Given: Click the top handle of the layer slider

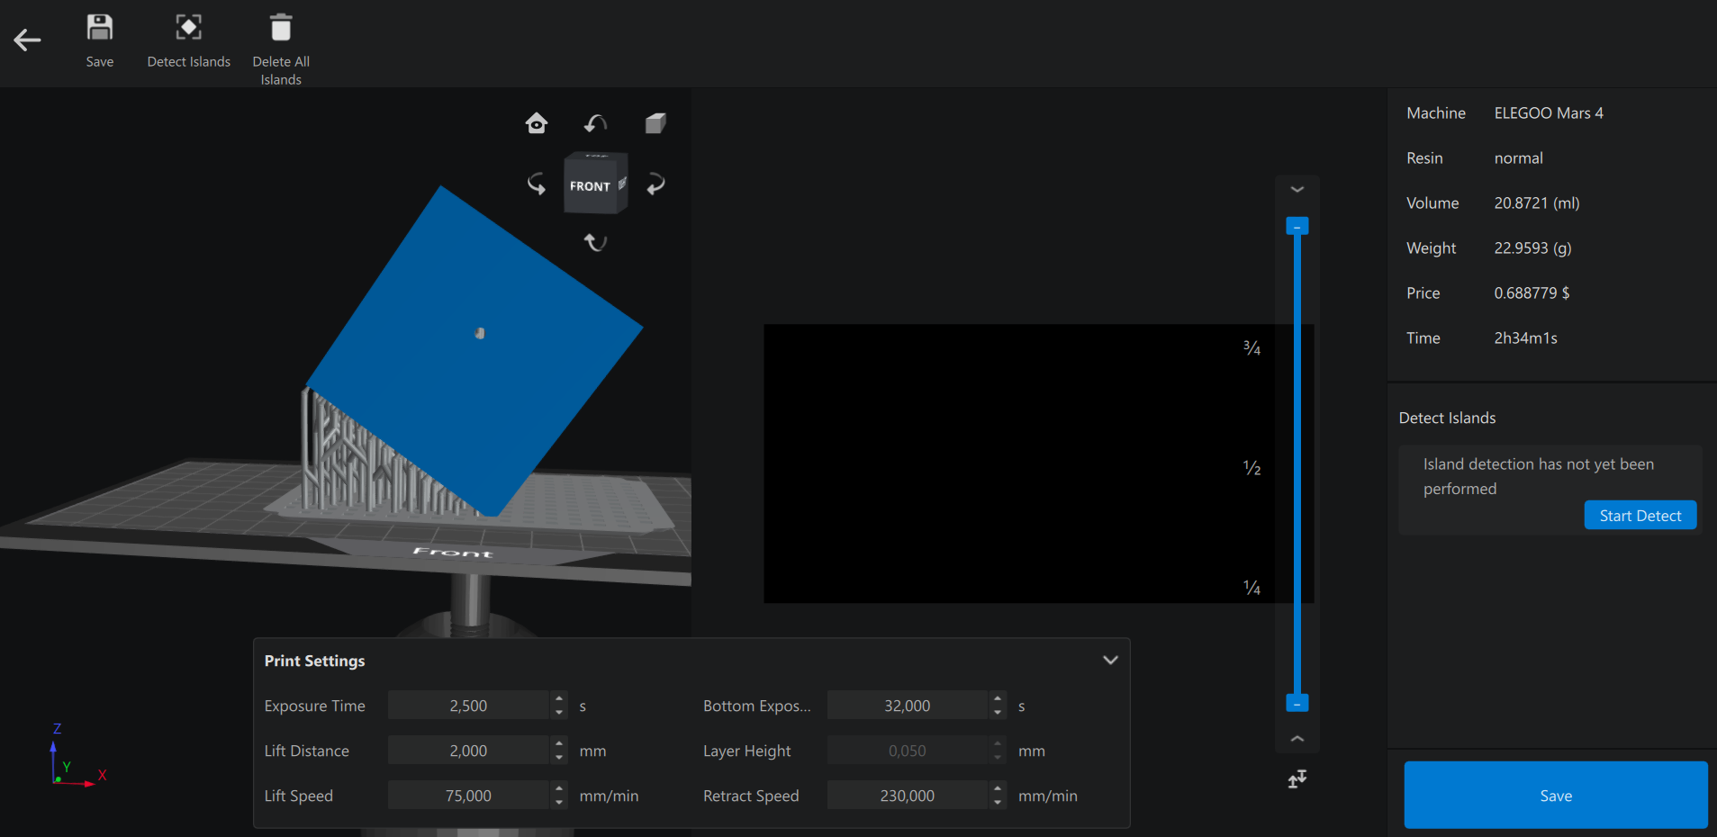Looking at the screenshot, I should click(1297, 226).
